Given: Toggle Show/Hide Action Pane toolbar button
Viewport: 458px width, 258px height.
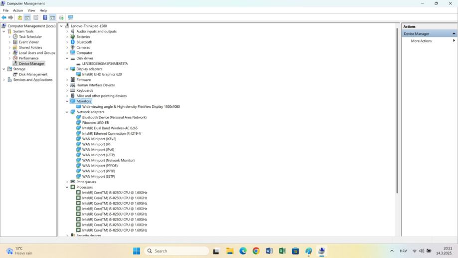Looking at the screenshot, I should tap(52, 17).
